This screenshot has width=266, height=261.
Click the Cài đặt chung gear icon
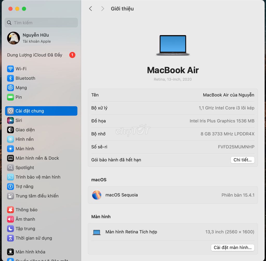(10, 111)
